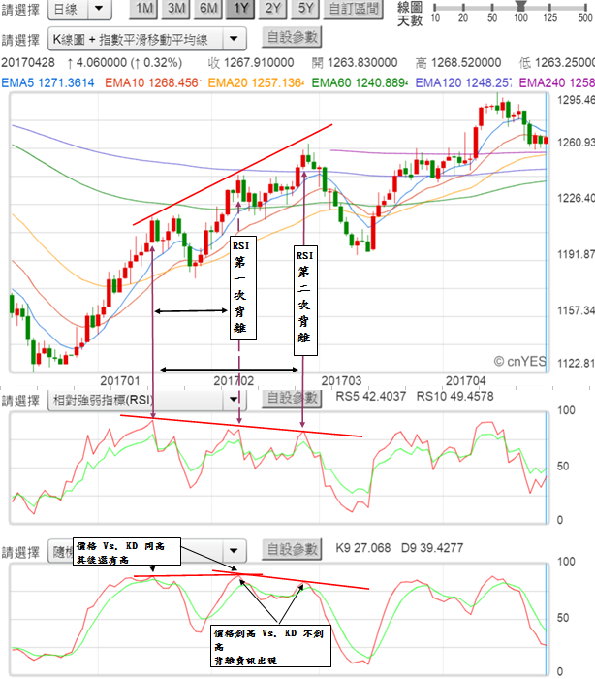Select the 5Y range button
This screenshot has height=679, width=595.
tap(305, 8)
